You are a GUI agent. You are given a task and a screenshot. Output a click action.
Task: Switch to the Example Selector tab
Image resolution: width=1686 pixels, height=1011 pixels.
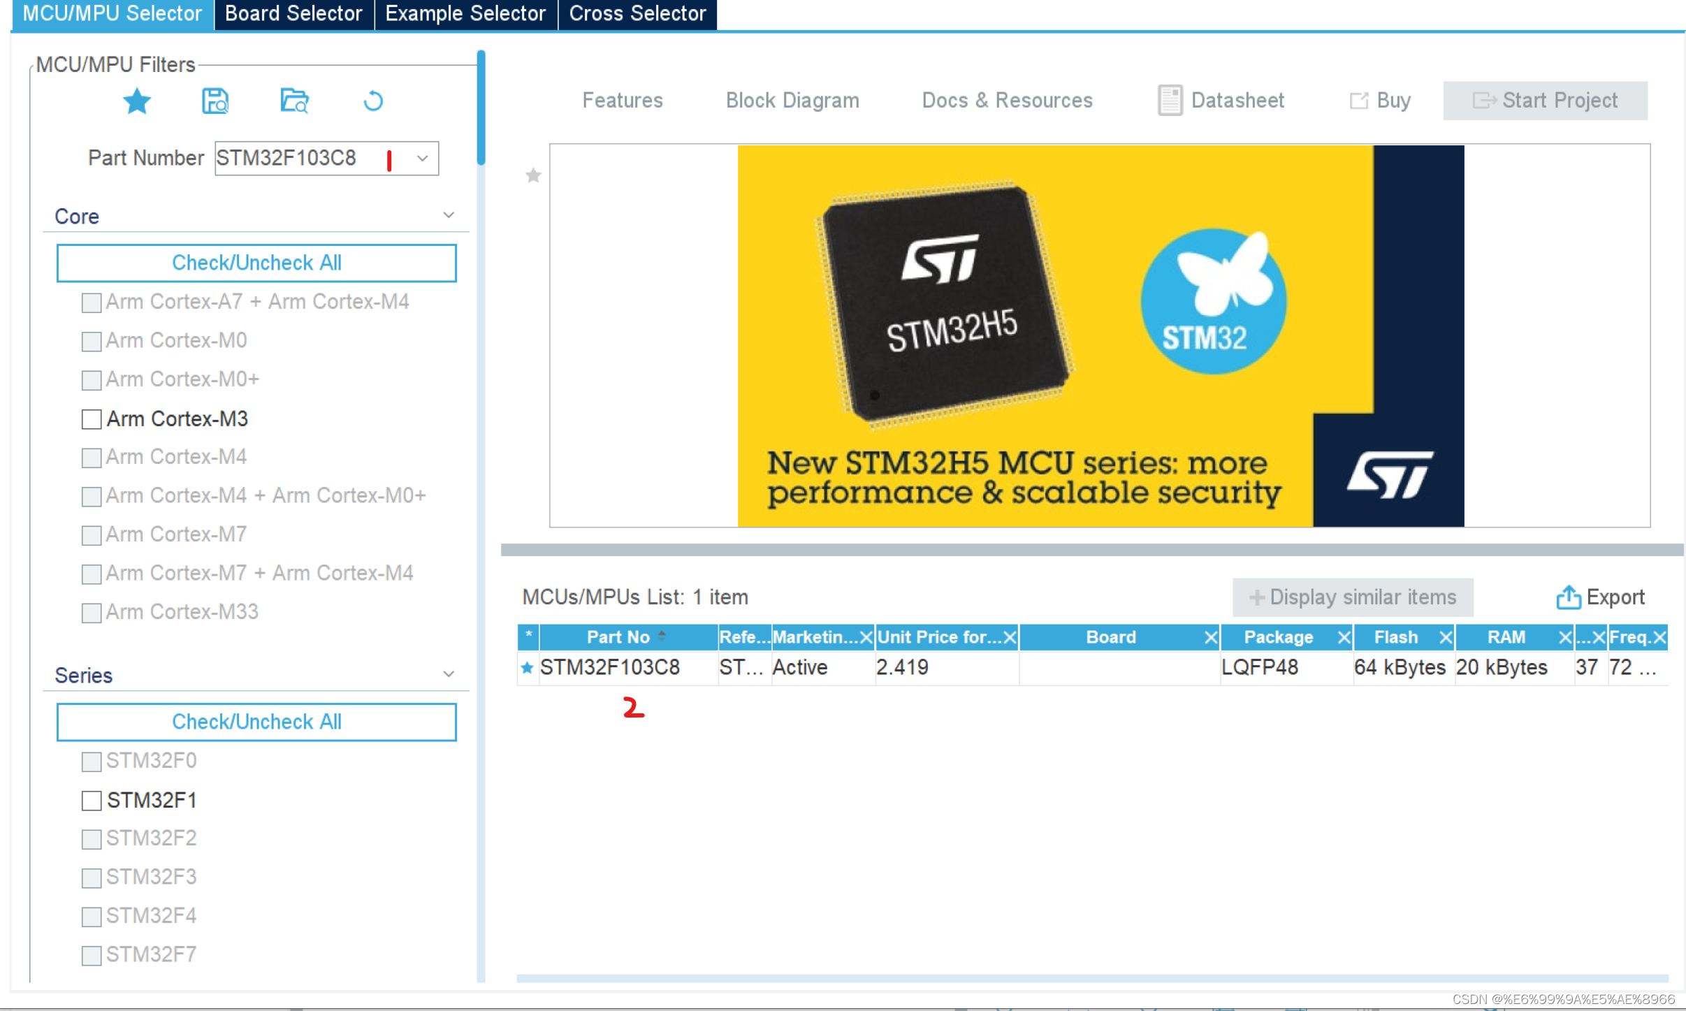coord(465,14)
